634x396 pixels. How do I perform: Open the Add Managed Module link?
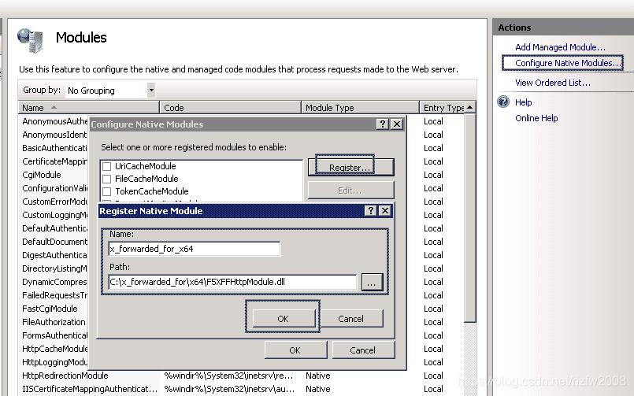click(560, 47)
